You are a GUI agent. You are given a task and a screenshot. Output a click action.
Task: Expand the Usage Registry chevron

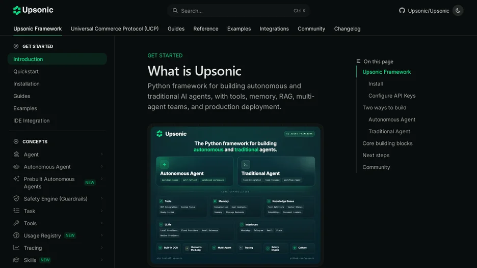tap(101, 235)
